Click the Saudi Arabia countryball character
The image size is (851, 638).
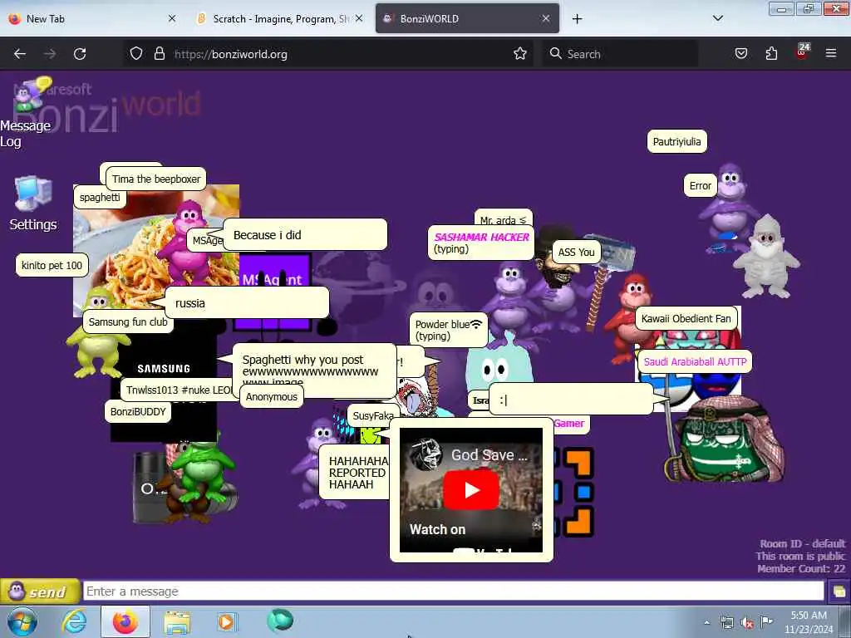727,440
